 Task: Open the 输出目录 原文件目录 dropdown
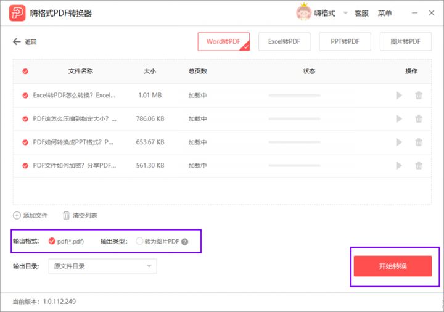pos(103,266)
